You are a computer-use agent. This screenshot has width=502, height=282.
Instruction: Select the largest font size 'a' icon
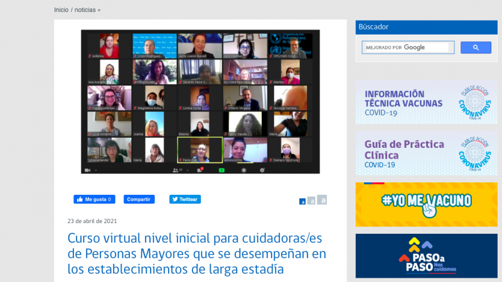[x=322, y=200]
